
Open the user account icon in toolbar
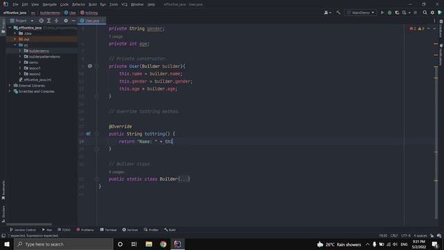click(327, 12)
